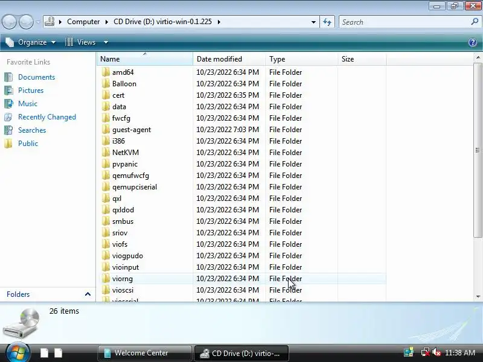Switch to CD Drive (D:) taskbar button

pos(241,353)
